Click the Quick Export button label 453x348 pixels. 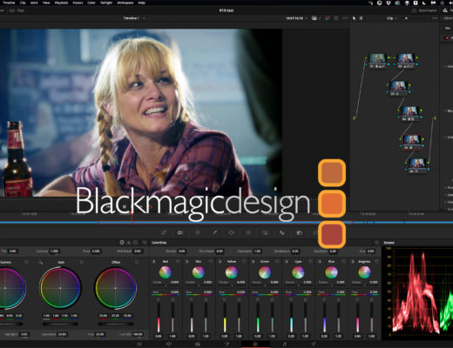tap(428, 10)
